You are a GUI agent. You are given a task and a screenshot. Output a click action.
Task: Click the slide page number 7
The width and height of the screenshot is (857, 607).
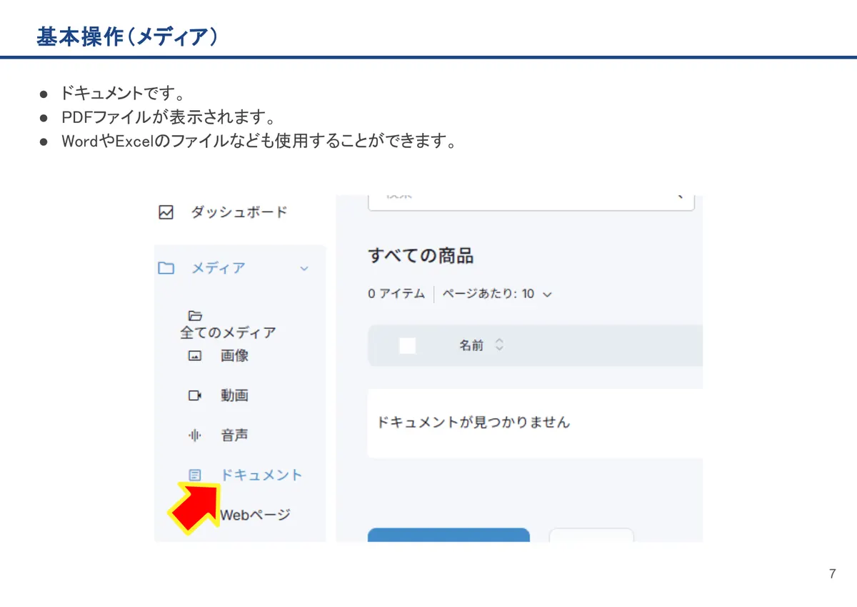832,574
